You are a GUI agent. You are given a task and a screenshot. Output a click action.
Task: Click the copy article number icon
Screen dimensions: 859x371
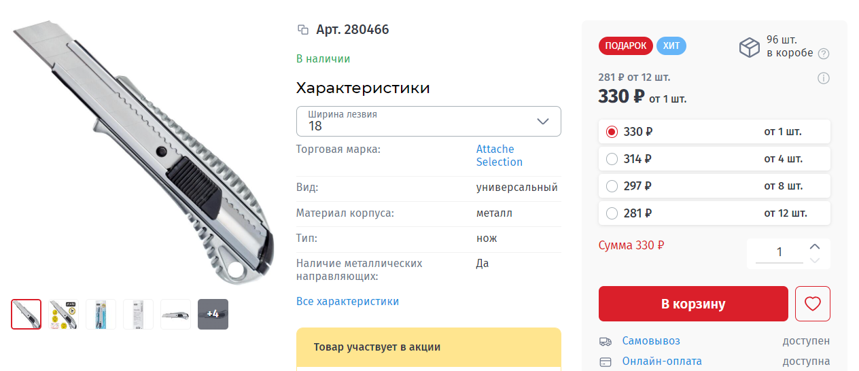coord(303,30)
